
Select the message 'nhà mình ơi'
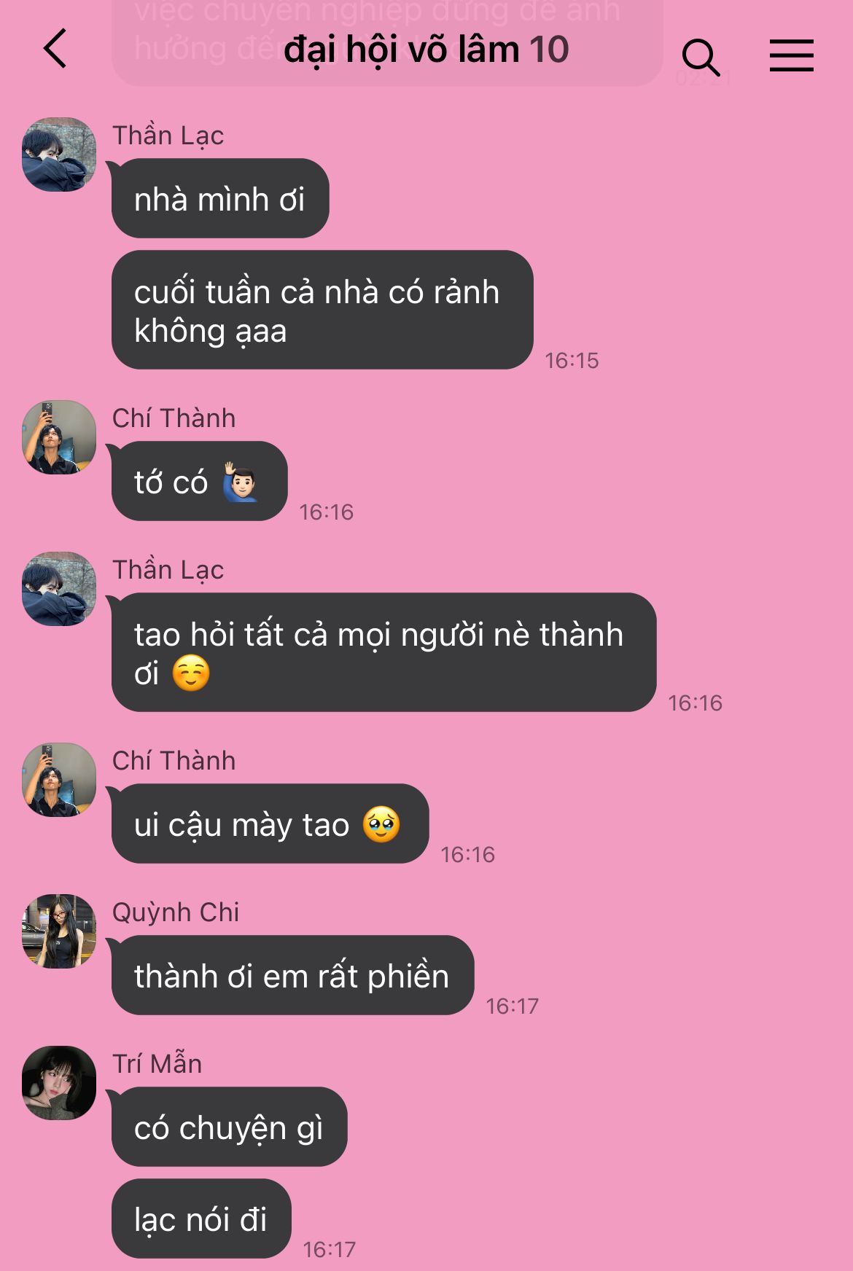coord(220,198)
